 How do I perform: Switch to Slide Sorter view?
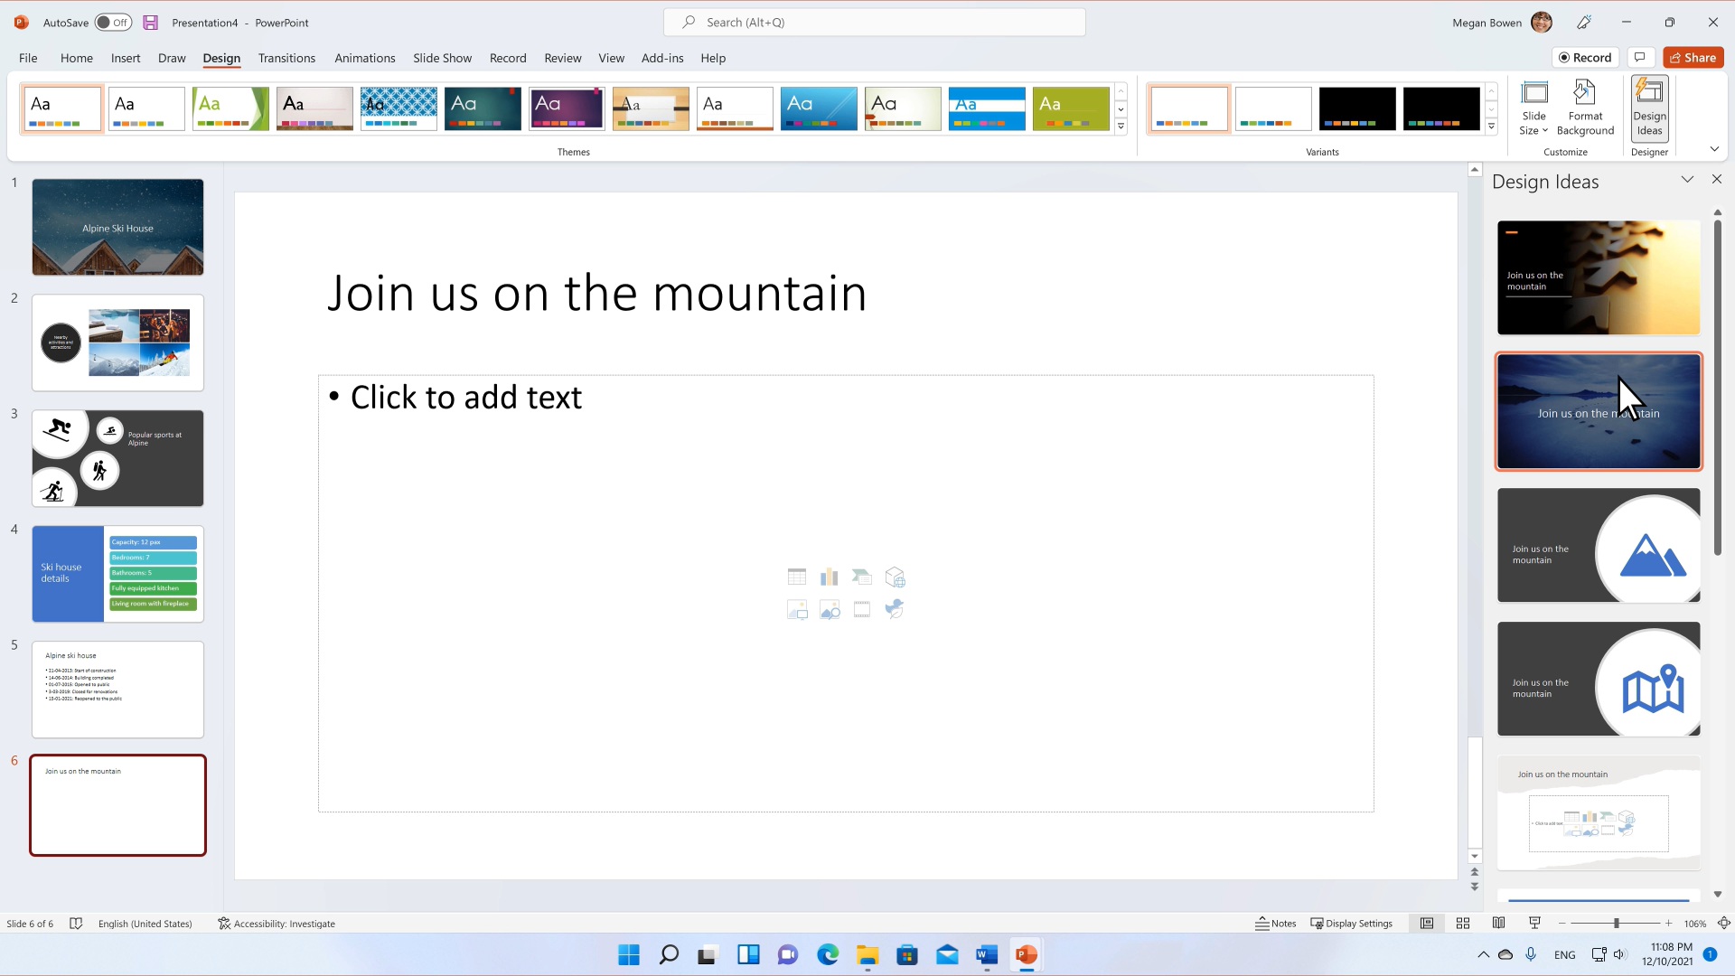(1462, 923)
